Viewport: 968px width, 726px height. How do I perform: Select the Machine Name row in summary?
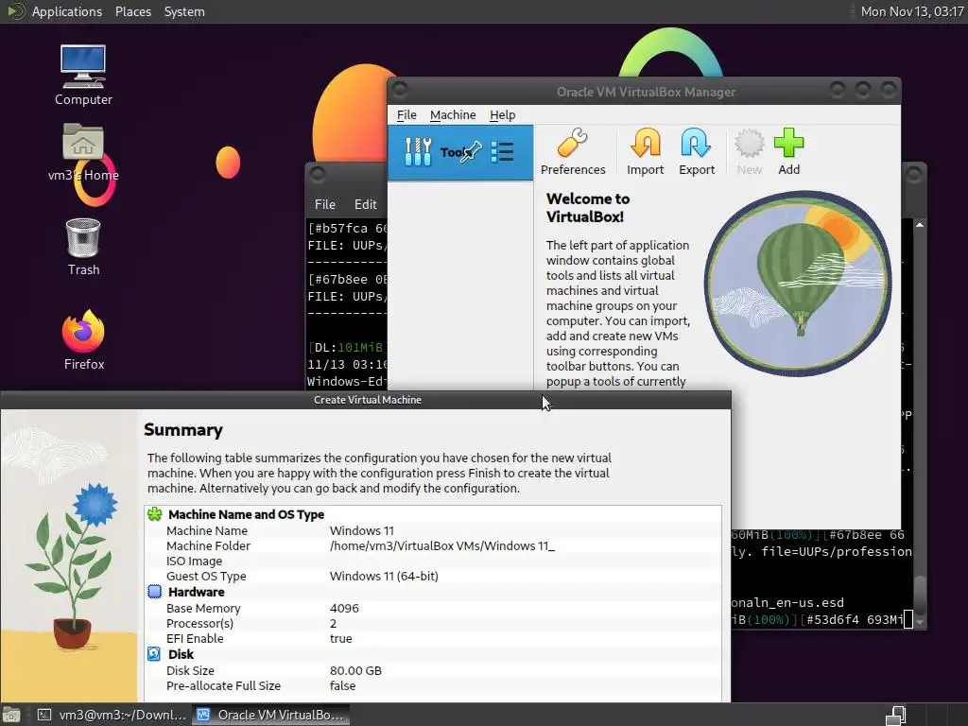tap(433, 530)
